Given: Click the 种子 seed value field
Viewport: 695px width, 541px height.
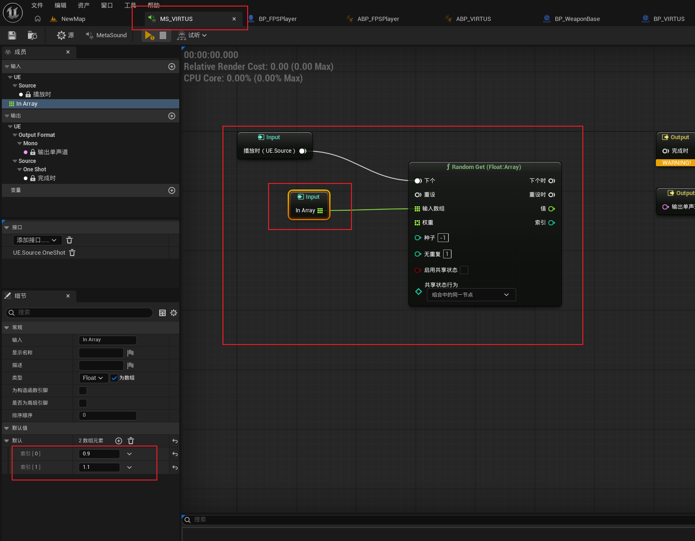Looking at the screenshot, I should [443, 238].
